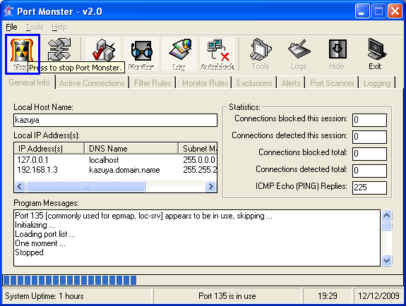The width and height of the screenshot is (406, 306).
Task: Open the Alerts tab
Action: coord(290,83)
